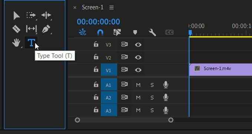Solo the A3 audio track
252x134 pixels.
tap(152, 110)
